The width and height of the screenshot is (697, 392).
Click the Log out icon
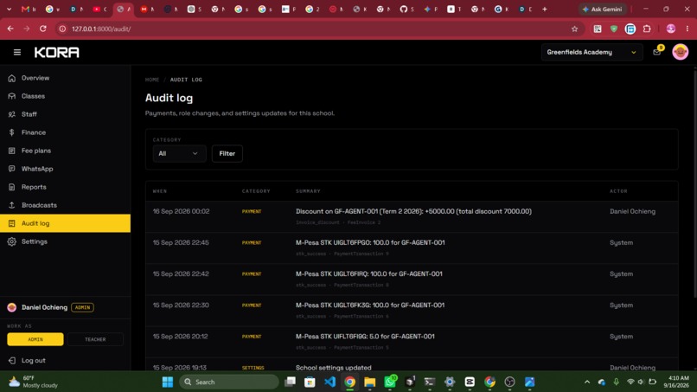point(11,360)
